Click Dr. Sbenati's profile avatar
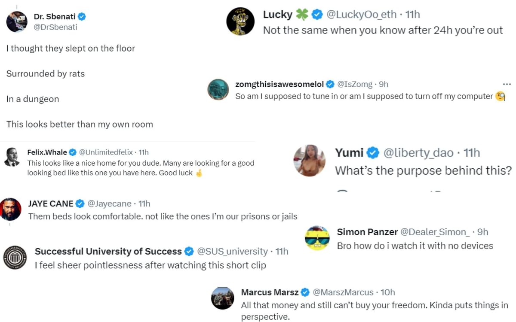This screenshot has height=322, width=516. [x=17, y=22]
